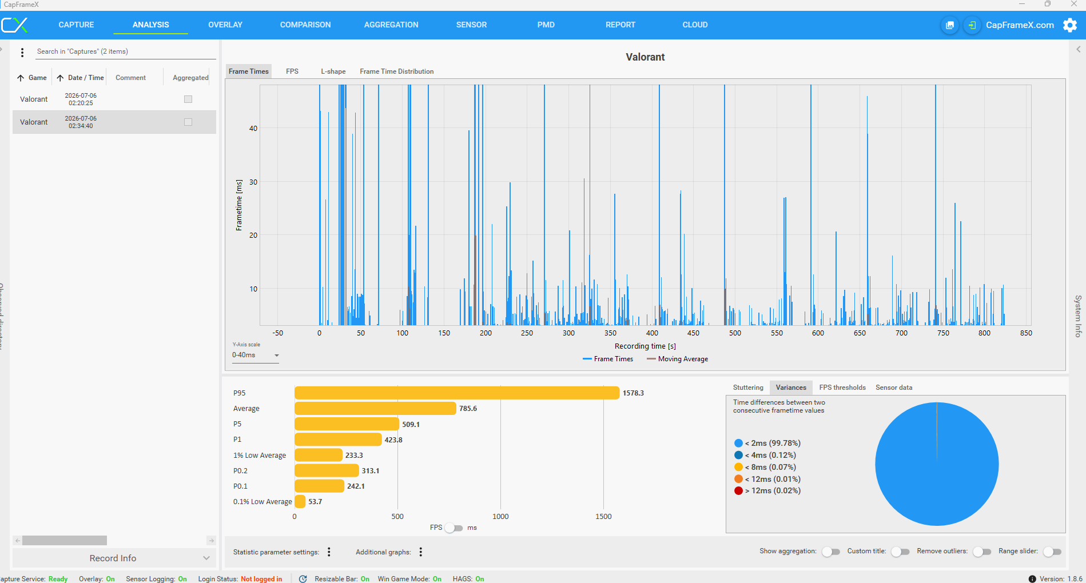
Task: Check Aggregated box for the 02:20:25 capture
Action: [188, 99]
